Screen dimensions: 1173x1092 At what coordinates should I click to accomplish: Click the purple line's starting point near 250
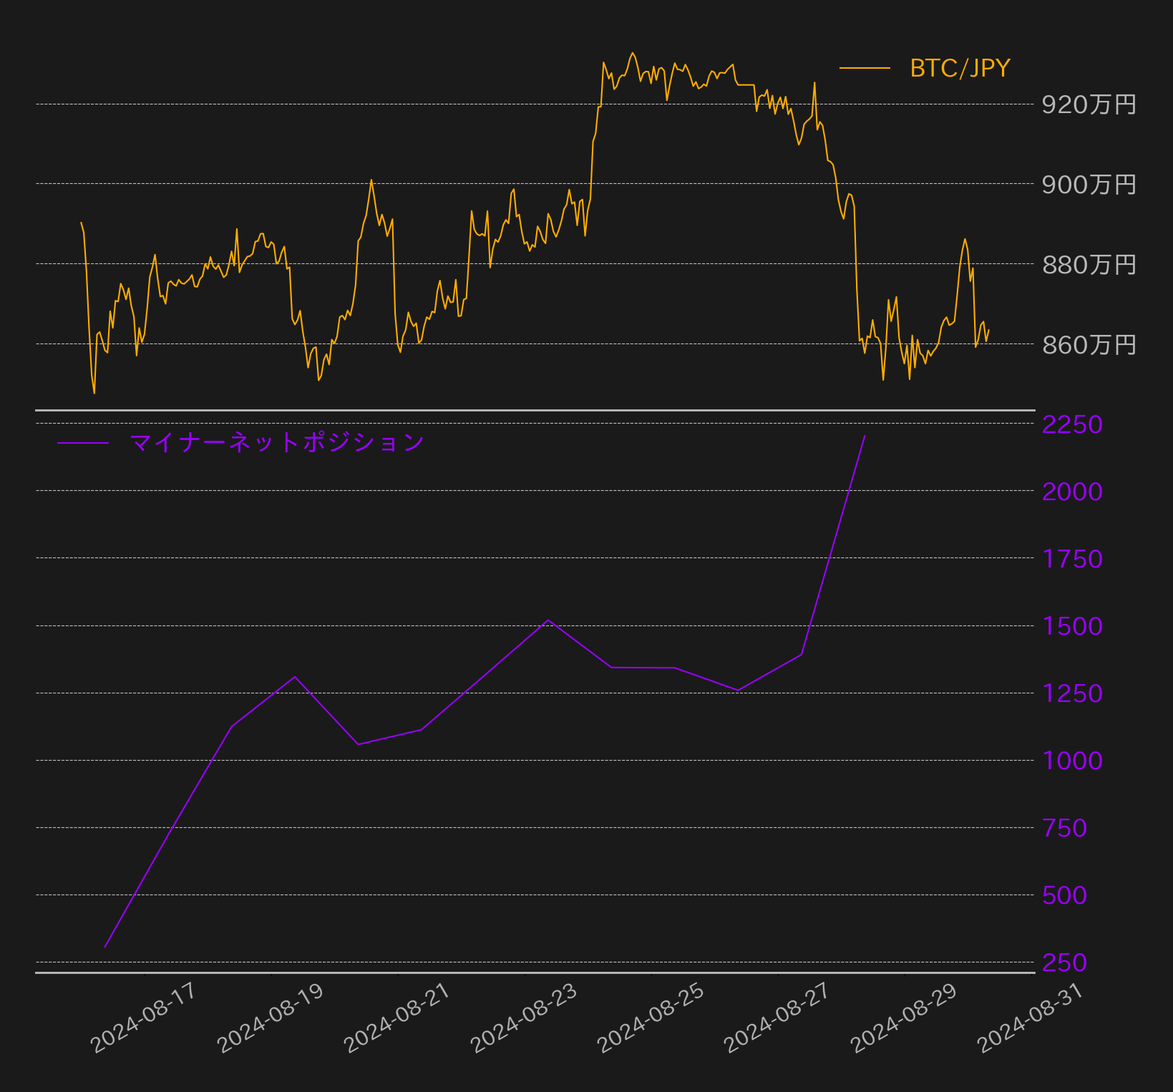(105, 947)
